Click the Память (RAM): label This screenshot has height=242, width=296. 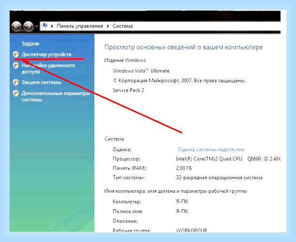tap(130, 168)
